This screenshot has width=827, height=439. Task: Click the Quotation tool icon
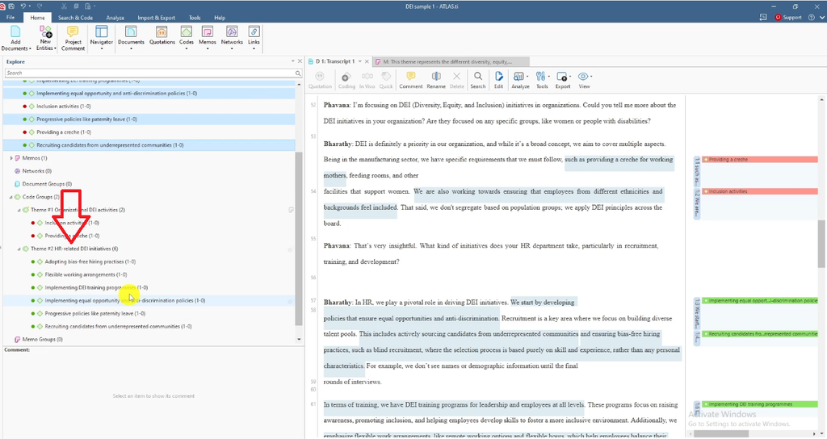point(320,80)
